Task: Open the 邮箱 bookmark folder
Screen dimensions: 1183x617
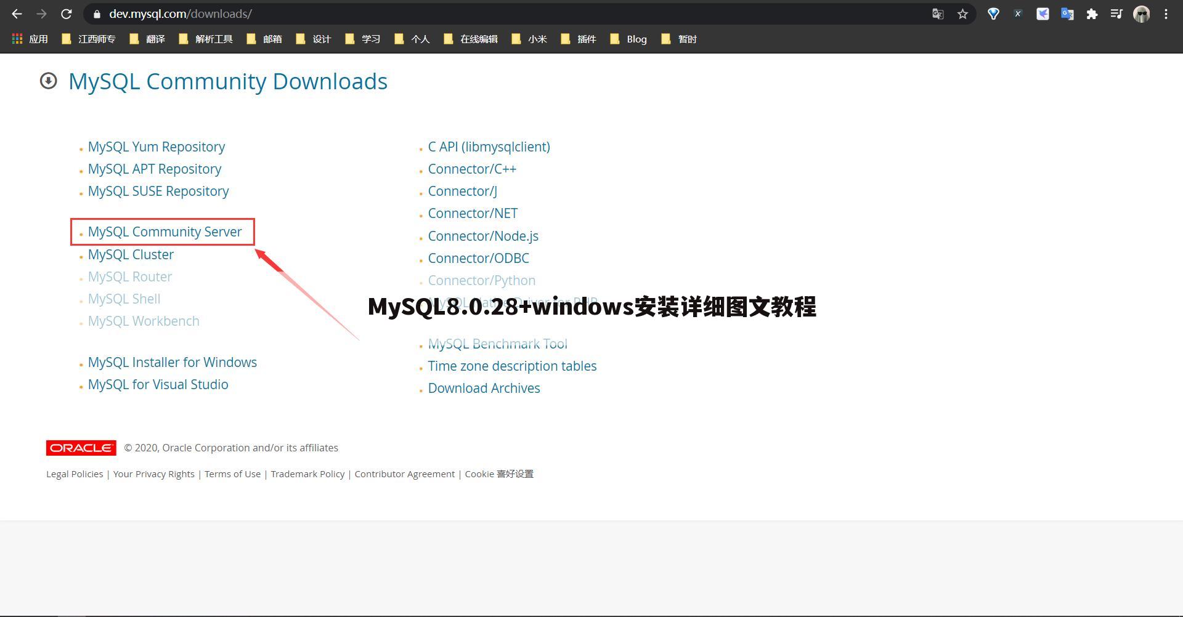Action: [x=264, y=39]
